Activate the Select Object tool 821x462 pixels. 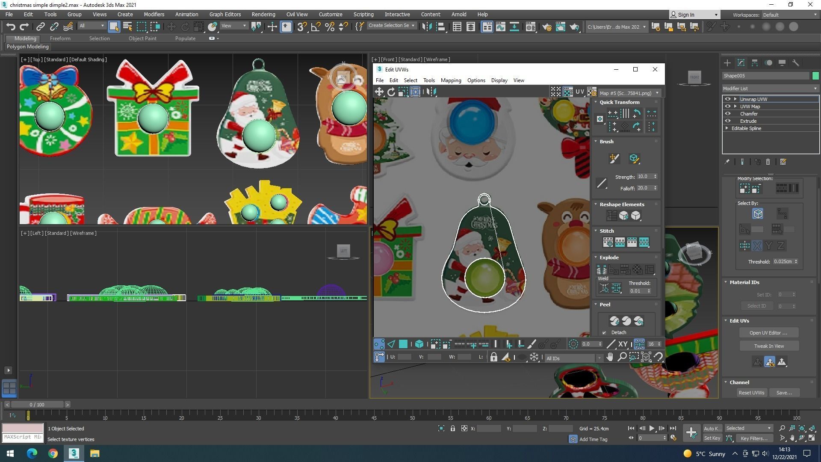point(114,27)
